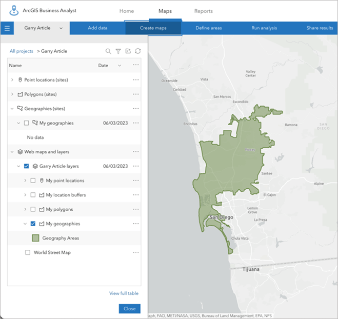Expand the My location buffers layer

[25, 195]
